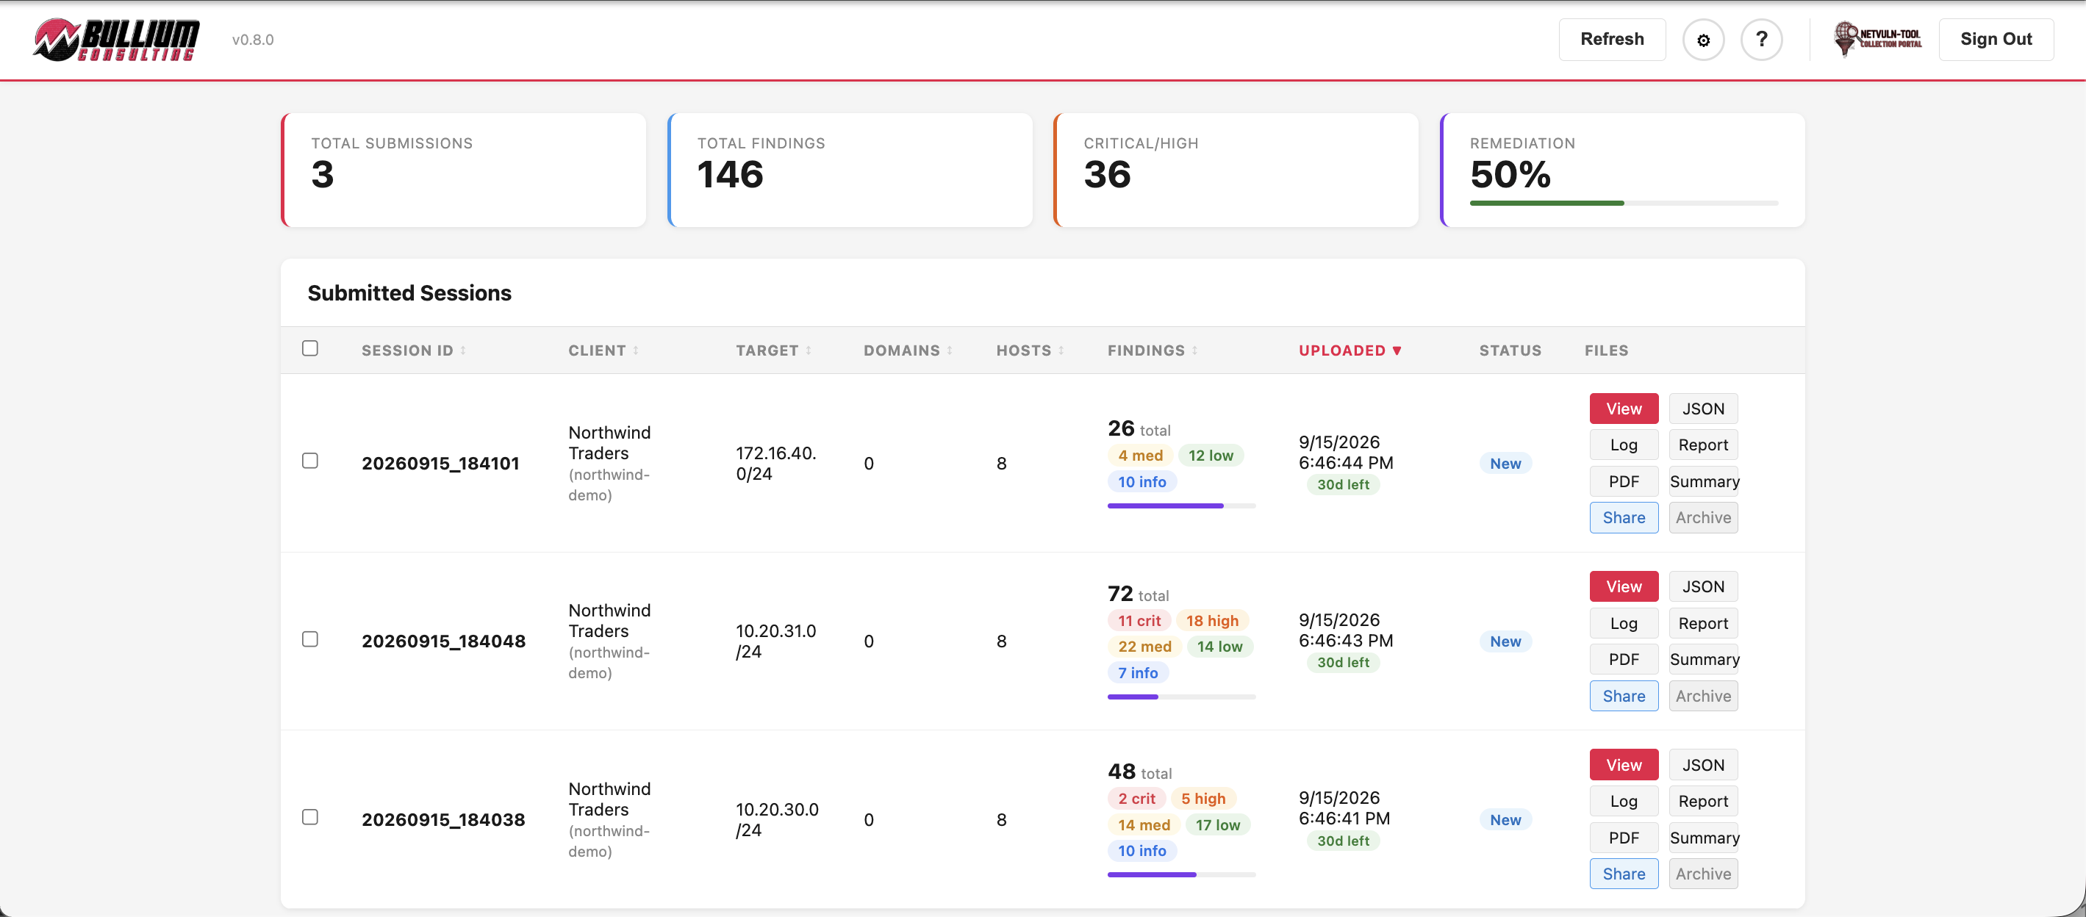Image resolution: width=2086 pixels, height=917 pixels.
Task: Click the Refresh button
Action: click(x=1611, y=40)
